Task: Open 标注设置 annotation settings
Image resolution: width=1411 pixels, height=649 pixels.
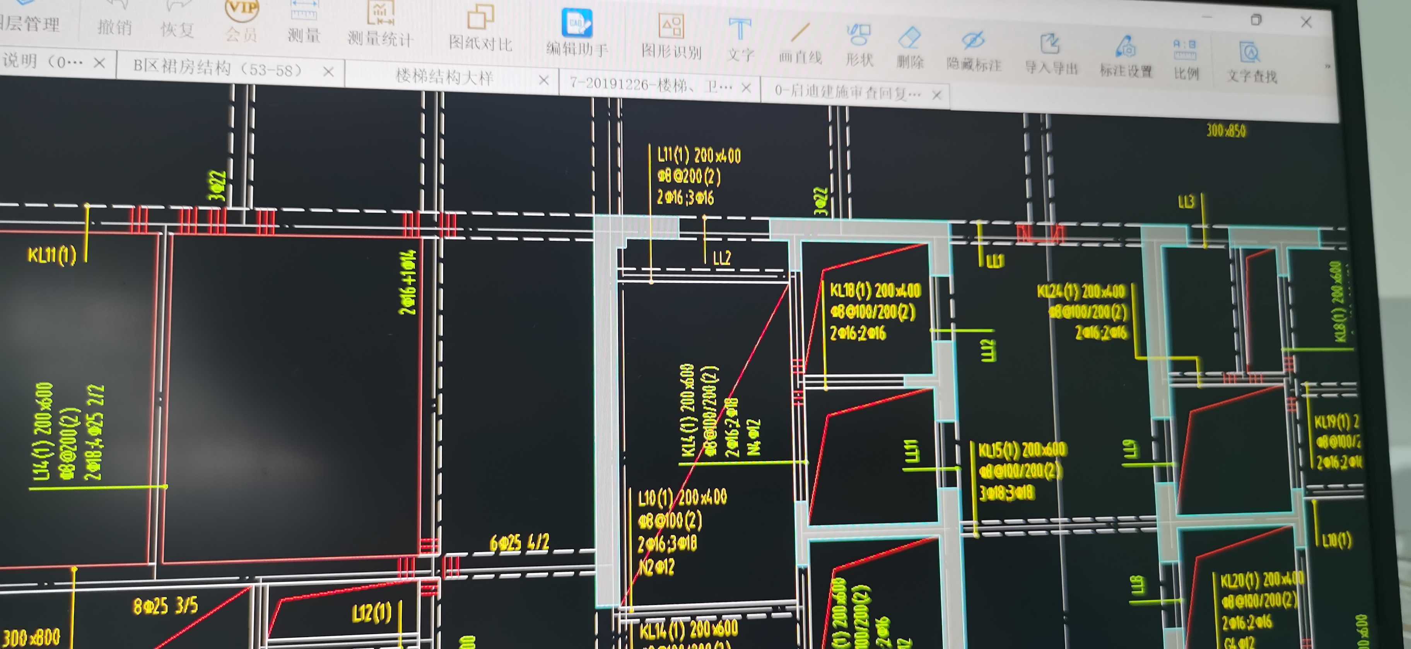Action: pyautogui.click(x=1126, y=58)
